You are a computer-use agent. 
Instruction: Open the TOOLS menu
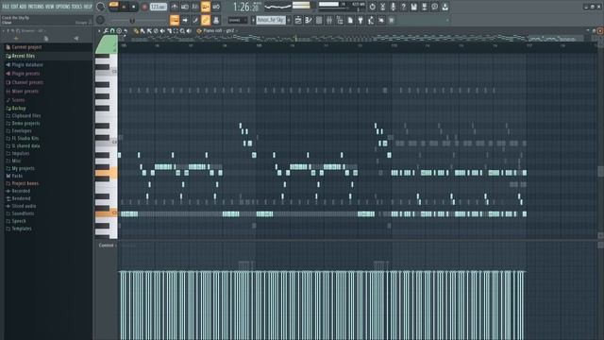tap(76, 7)
